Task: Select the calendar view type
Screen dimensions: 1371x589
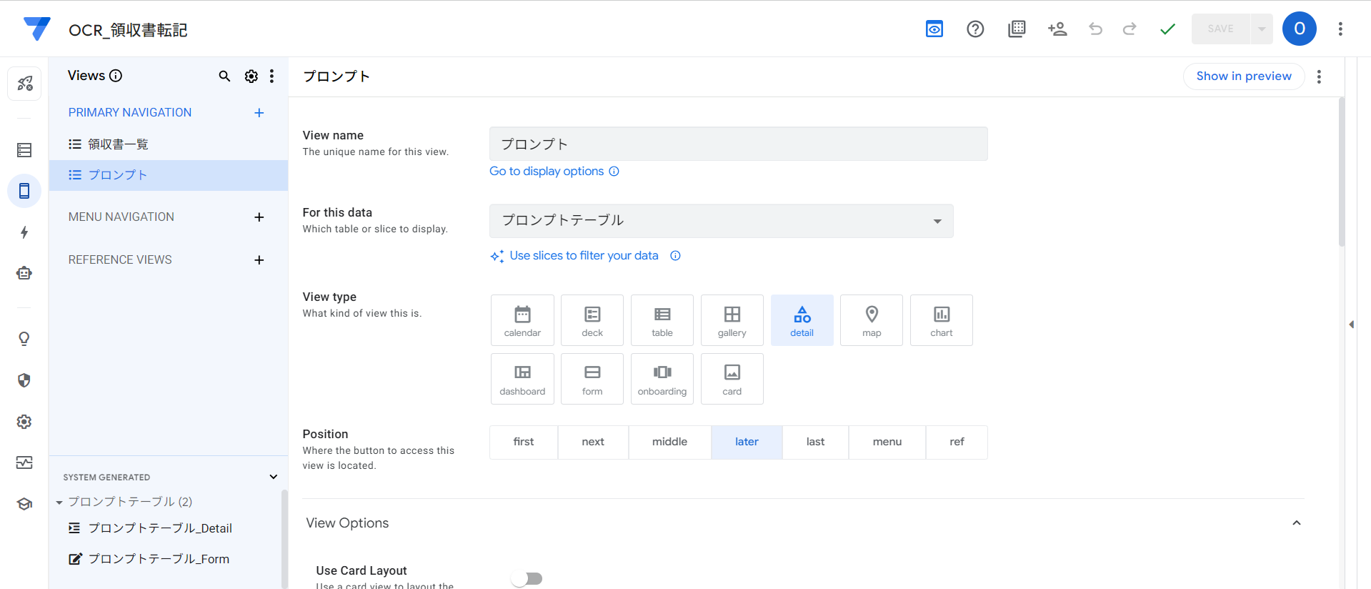Action: 522,320
